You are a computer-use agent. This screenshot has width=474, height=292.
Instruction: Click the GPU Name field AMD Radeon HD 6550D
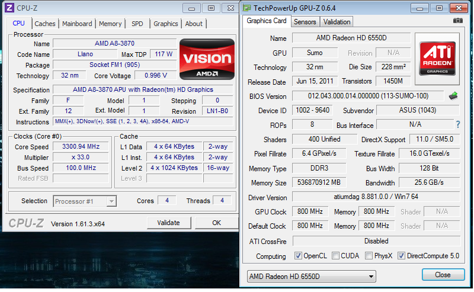pyautogui.click(x=351, y=38)
